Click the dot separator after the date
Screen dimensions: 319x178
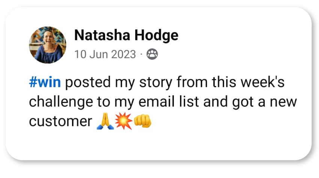pyautogui.click(x=141, y=55)
